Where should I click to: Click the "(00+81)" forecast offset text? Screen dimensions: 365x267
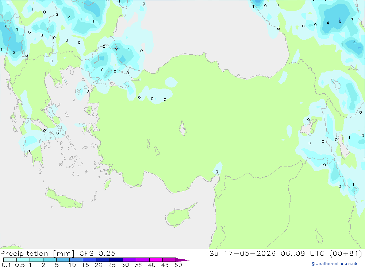pyautogui.click(x=346, y=253)
